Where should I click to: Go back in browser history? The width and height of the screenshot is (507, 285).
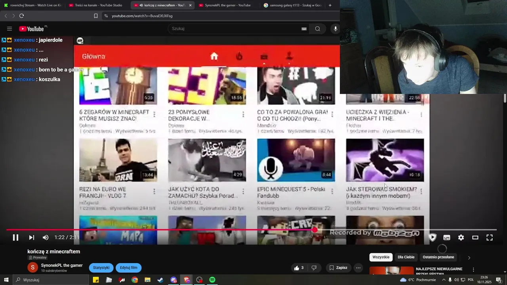(6, 16)
